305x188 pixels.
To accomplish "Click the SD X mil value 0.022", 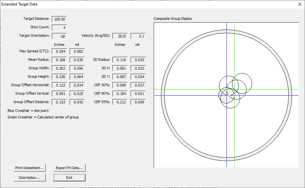I will point(138,68).
